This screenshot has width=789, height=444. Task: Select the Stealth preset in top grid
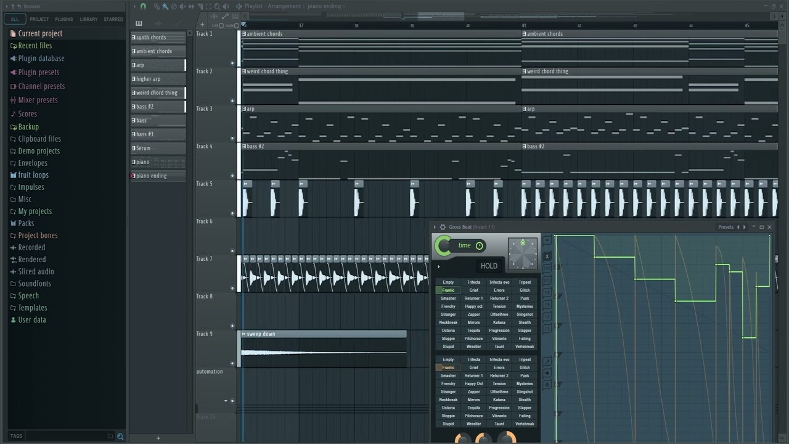(x=525, y=323)
